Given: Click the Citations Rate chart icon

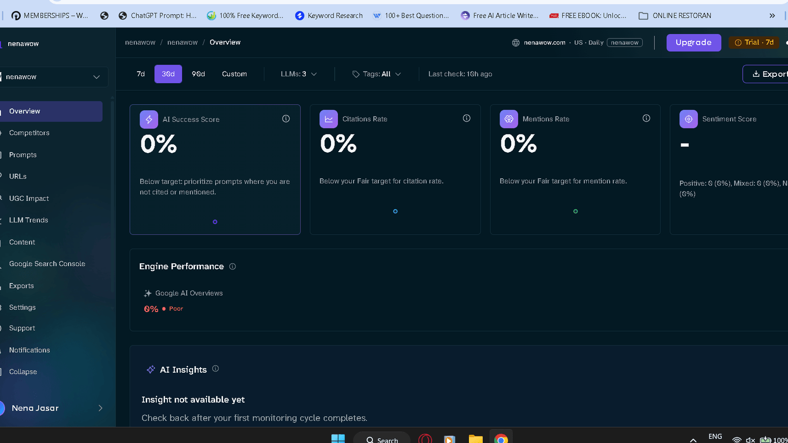Looking at the screenshot, I should (328, 119).
